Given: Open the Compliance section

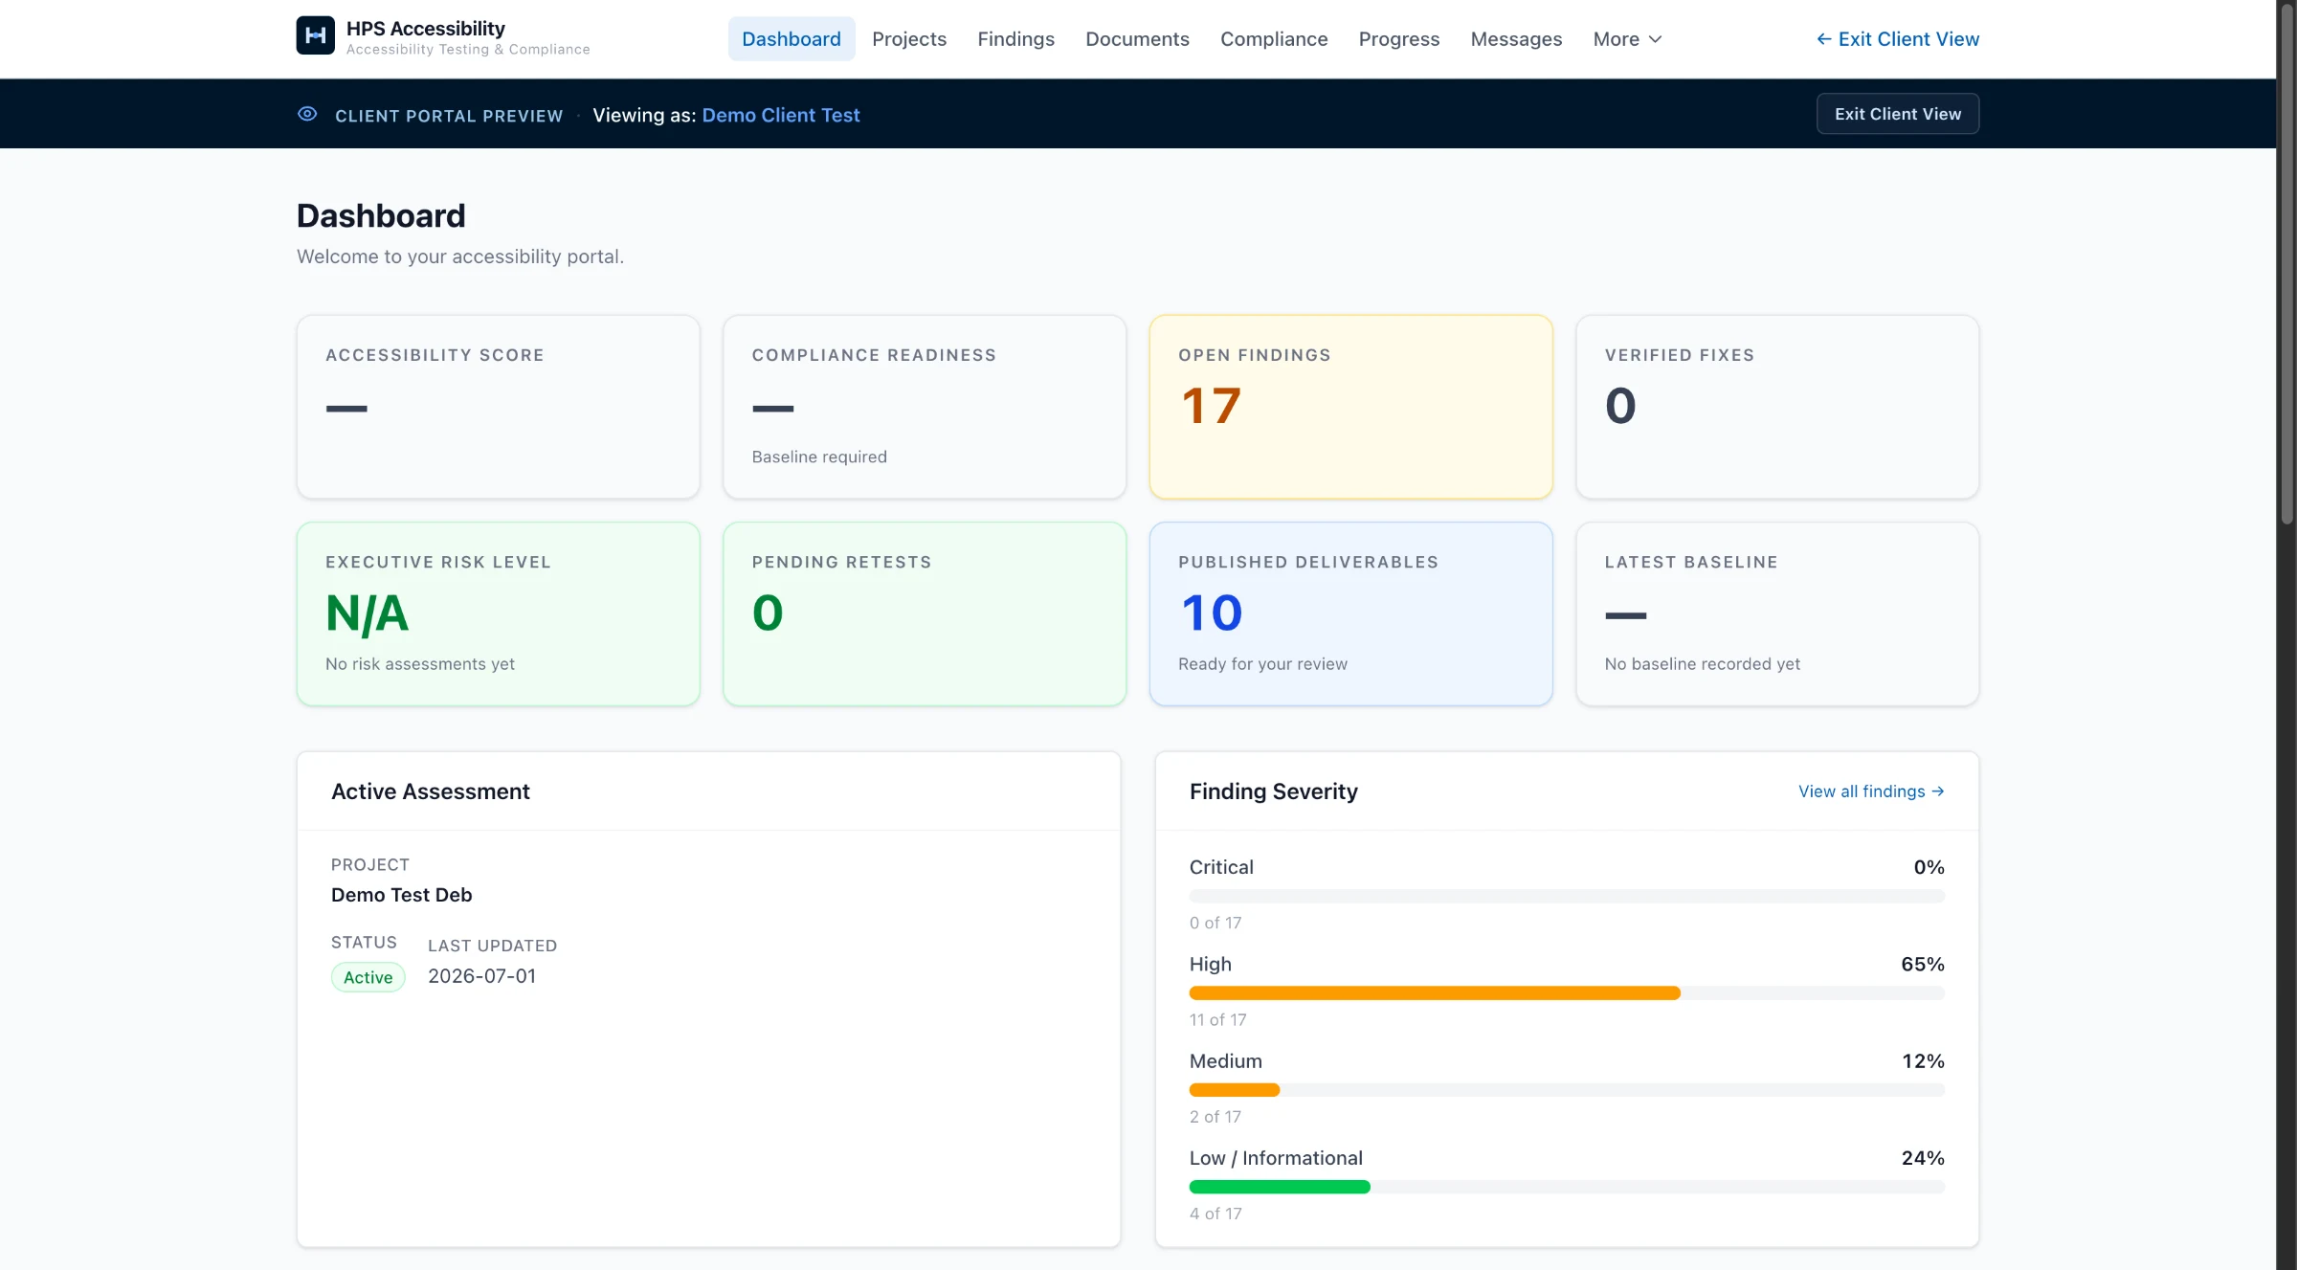Looking at the screenshot, I should pos(1274,39).
